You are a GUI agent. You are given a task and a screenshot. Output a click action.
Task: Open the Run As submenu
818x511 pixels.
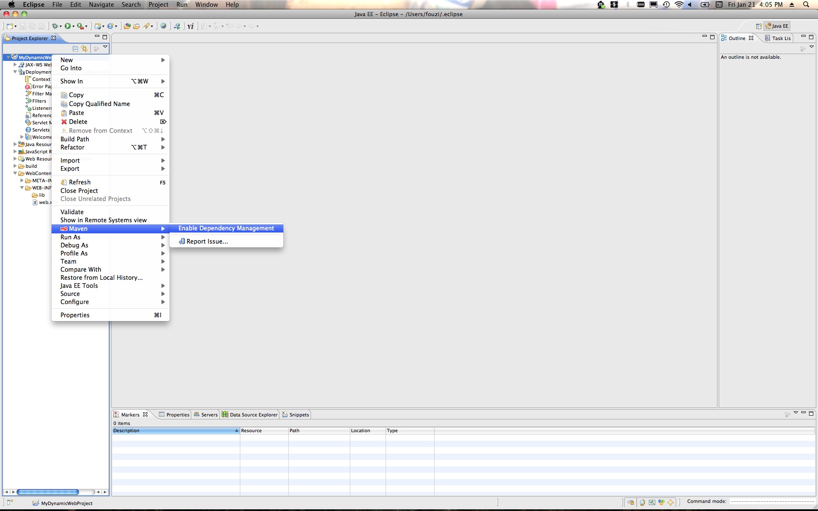(x=110, y=237)
